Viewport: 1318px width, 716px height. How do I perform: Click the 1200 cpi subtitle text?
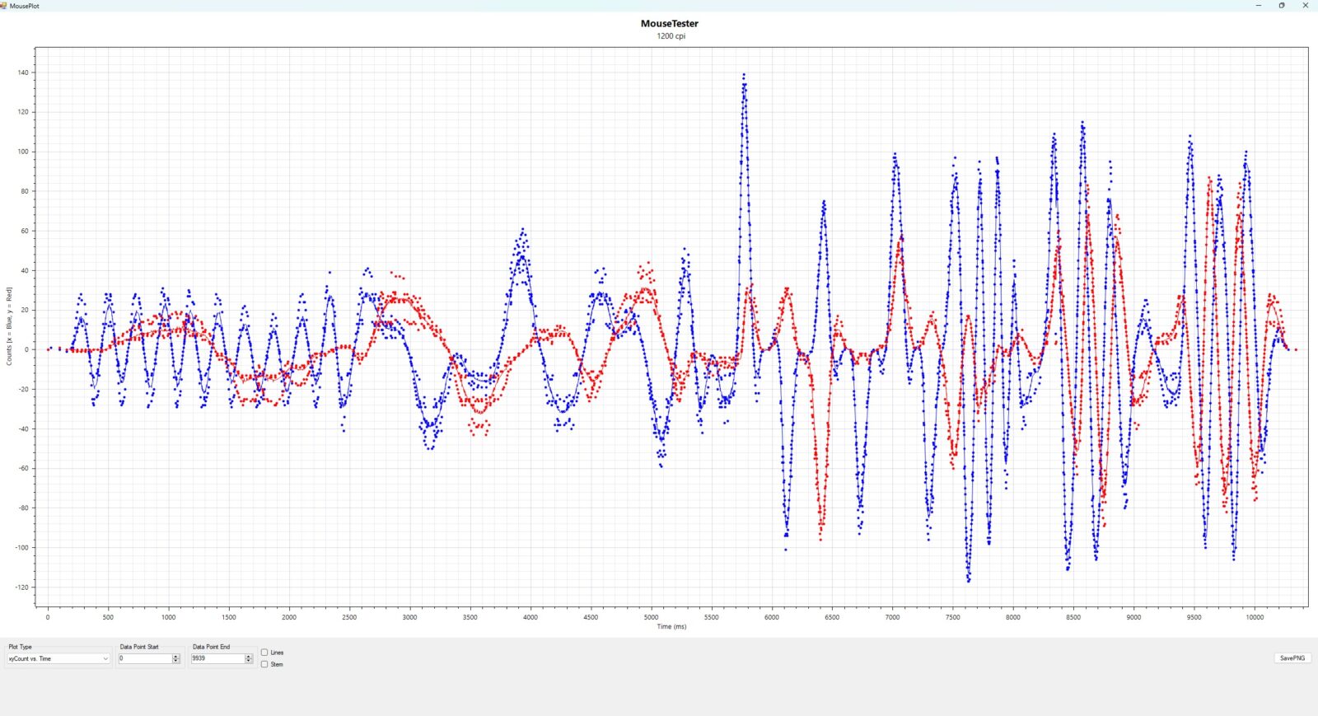click(671, 36)
